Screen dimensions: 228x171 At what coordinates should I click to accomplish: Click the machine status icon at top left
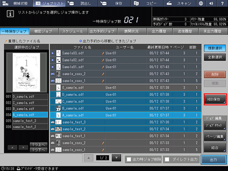[x=5, y=4]
